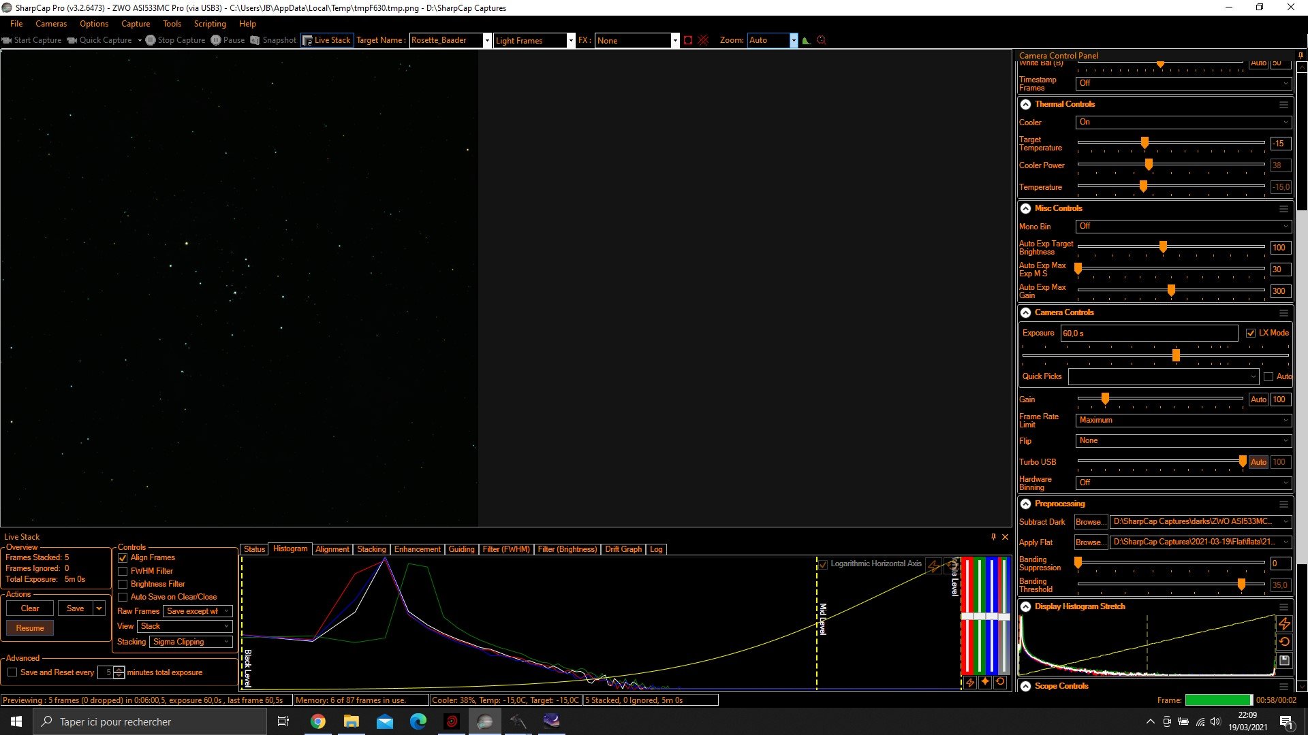Viewport: 1308px width, 735px height.
Task: Enable Auto Save on Clear/Close
Action: 123,597
